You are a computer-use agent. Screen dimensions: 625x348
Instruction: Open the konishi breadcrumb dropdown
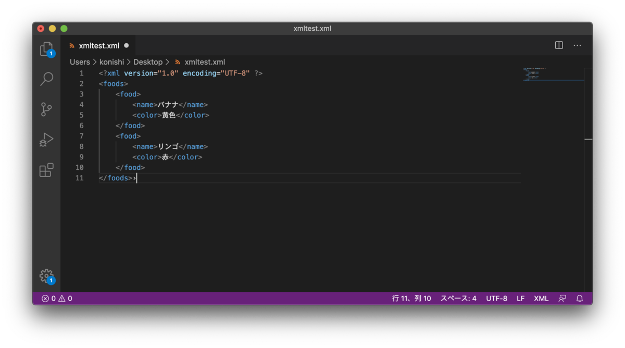coord(111,61)
